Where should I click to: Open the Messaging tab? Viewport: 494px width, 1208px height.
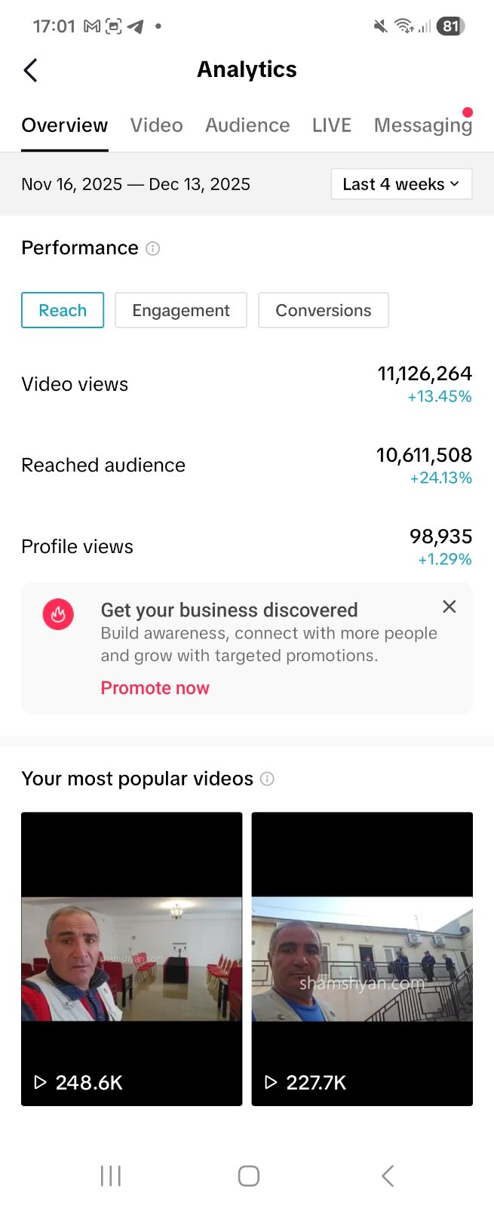[x=423, y=125]
